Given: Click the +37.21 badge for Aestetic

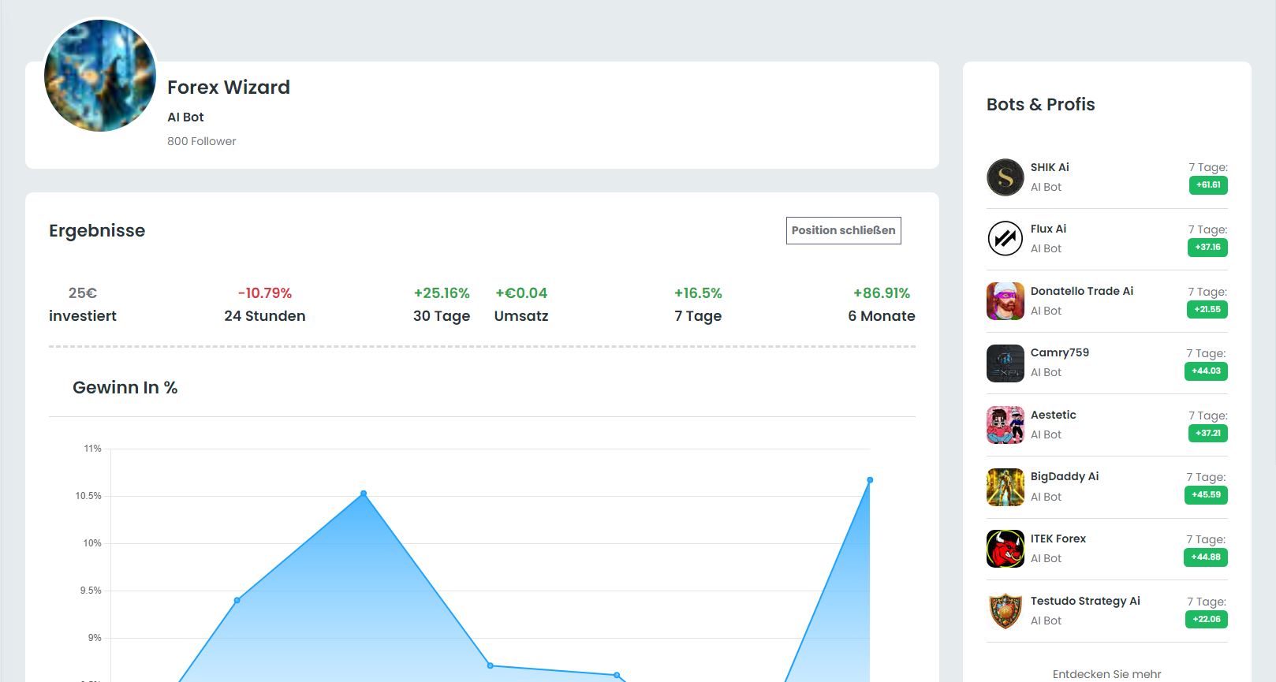Looking at the screenshot, I should click(1207, 433).
